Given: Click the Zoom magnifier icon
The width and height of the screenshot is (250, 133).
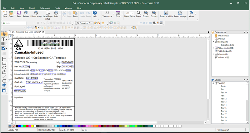Looking at the screenshot, I should coord(139,14).
